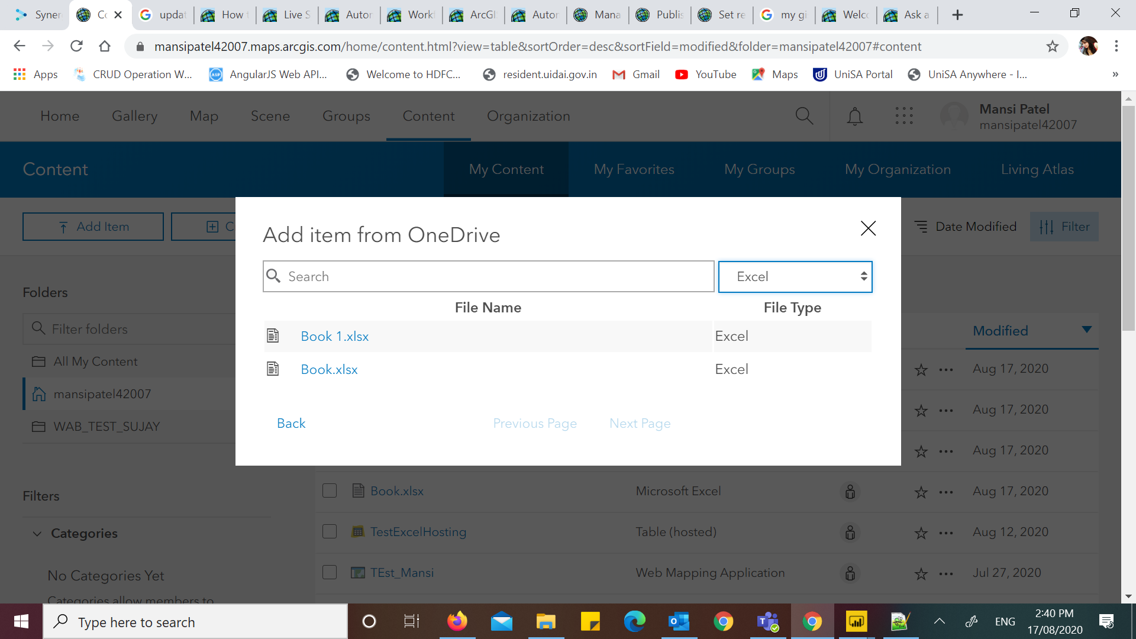Launch Firefox from the taskbar
The height and width of the screenshot is (639, 1136).
click(457, 621)
